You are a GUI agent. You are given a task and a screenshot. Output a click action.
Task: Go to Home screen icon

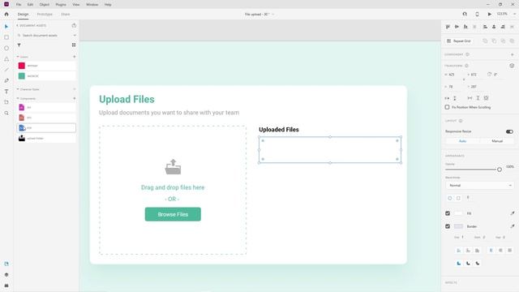(x=6, y=15)
